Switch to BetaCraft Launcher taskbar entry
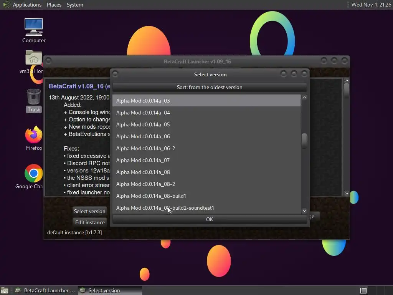 click(45, 290)
